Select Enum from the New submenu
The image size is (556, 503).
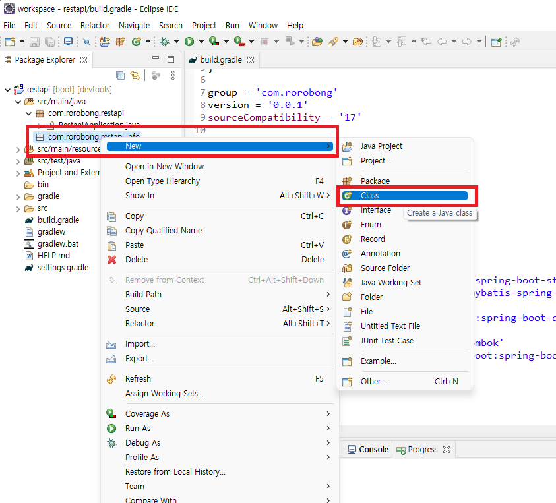[x=404, y=225]
